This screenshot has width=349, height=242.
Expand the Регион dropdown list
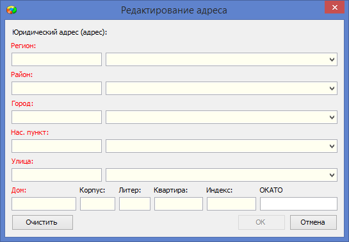pos(332,59)
